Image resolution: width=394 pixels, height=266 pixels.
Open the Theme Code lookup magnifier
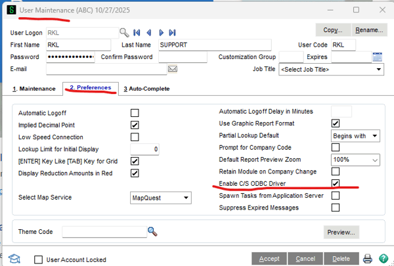click(152, 231)
